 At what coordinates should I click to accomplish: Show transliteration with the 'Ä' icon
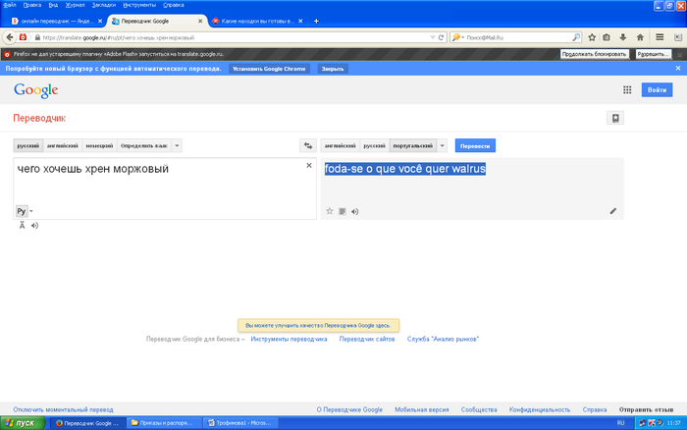22,225
